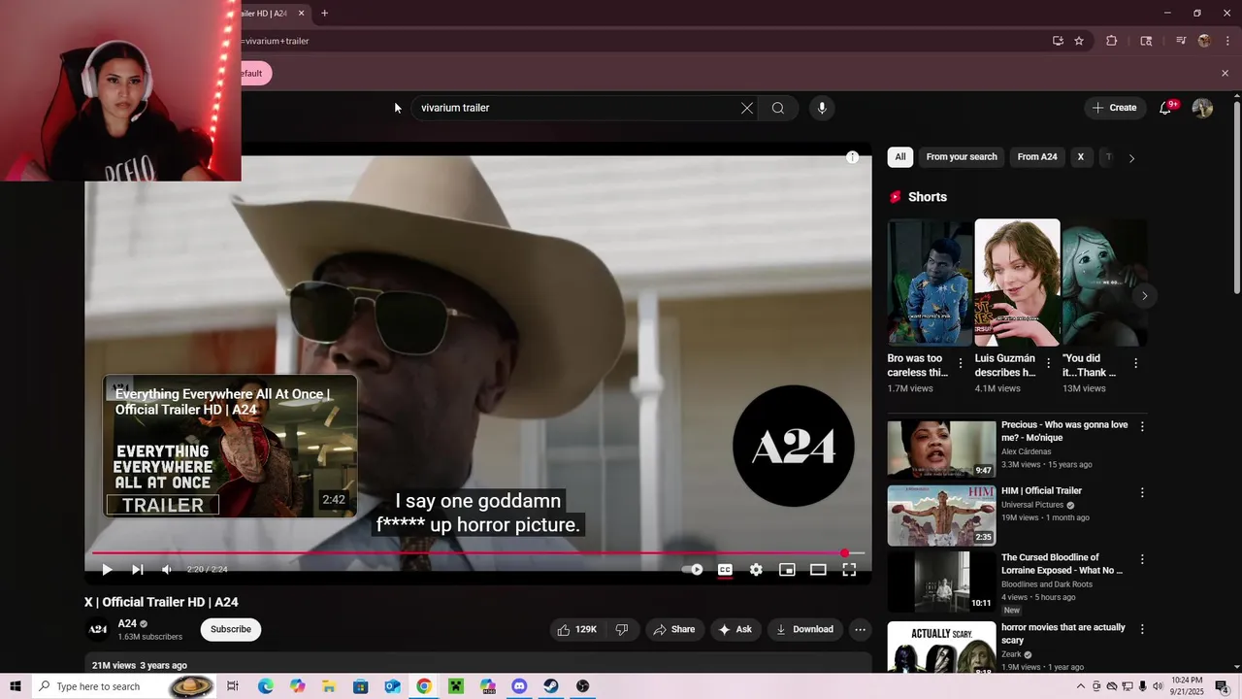1242x699 pixels.
Task: Bookmark this tab with star icon
Action: tap(1079, 41)
